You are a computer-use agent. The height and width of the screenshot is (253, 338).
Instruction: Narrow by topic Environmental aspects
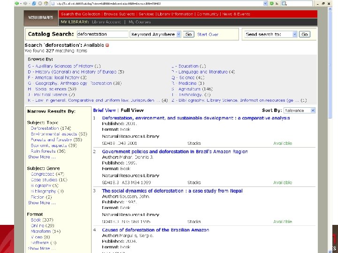(x=59, y=134)
